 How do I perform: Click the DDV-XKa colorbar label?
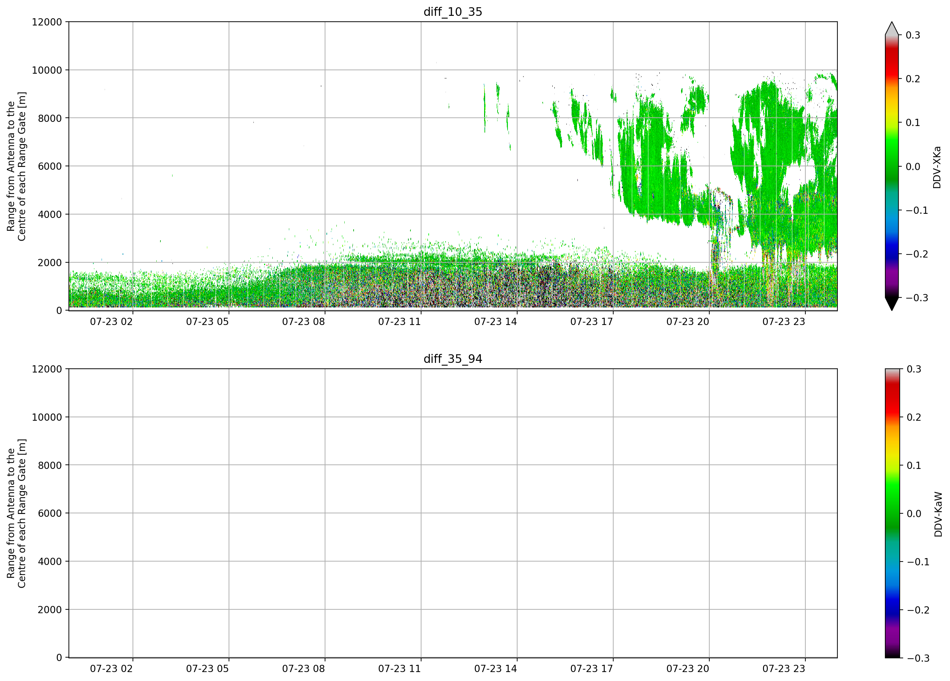pos(937,167)
